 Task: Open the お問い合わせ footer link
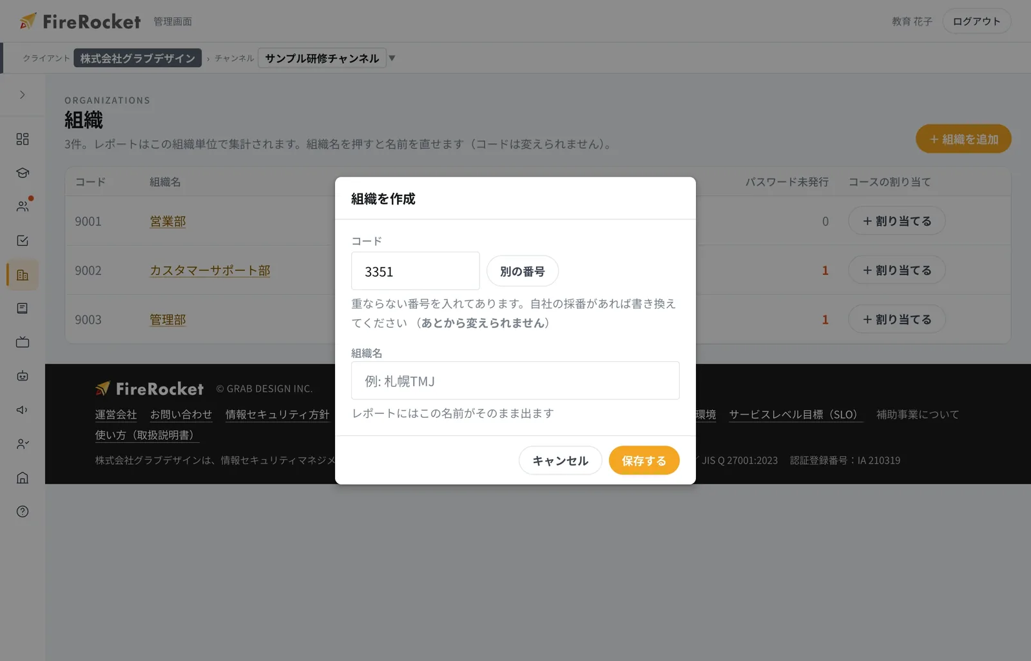point(181,414)
